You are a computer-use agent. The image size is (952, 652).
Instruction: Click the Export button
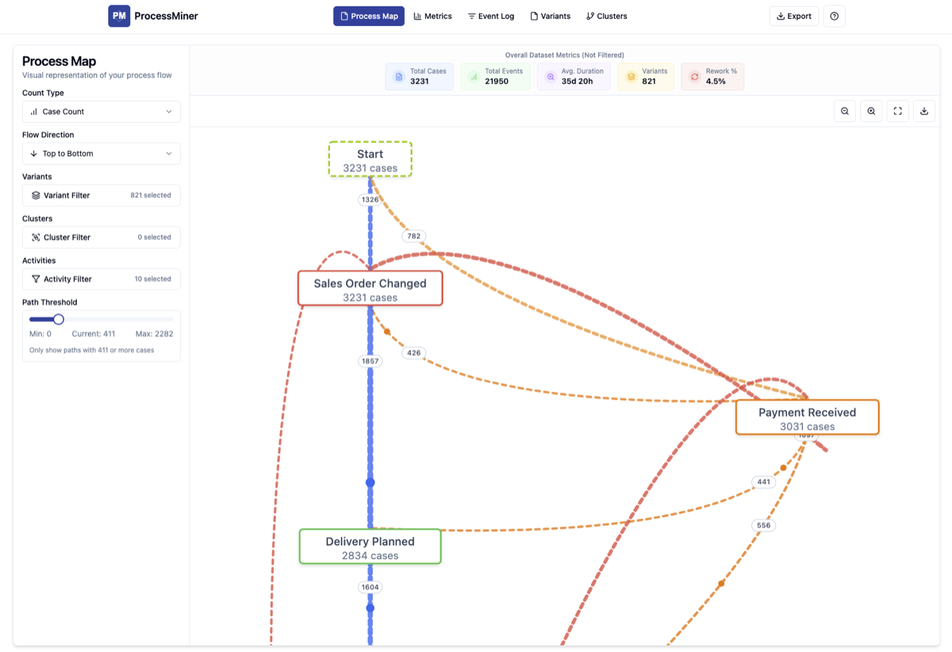click(793, 16)
